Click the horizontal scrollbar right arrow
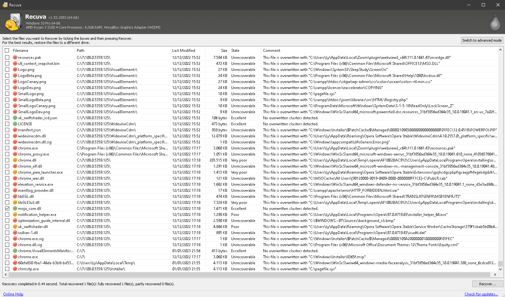This screenshot has width=505, height=297. click(495, 274)
